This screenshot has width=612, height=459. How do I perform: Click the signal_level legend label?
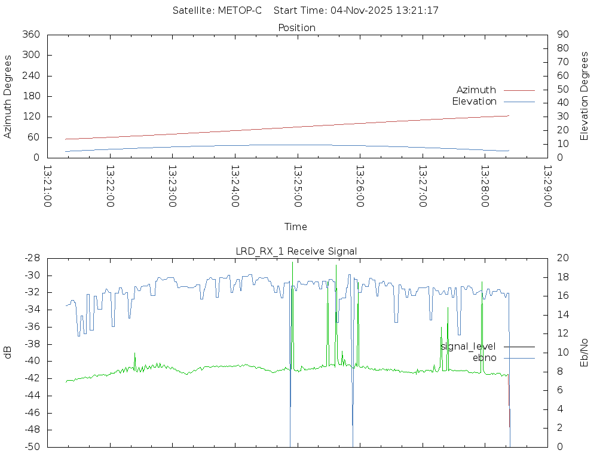click(468, 347)
